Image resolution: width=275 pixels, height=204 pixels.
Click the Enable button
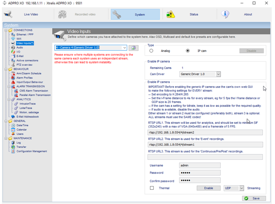pos(208,188)
